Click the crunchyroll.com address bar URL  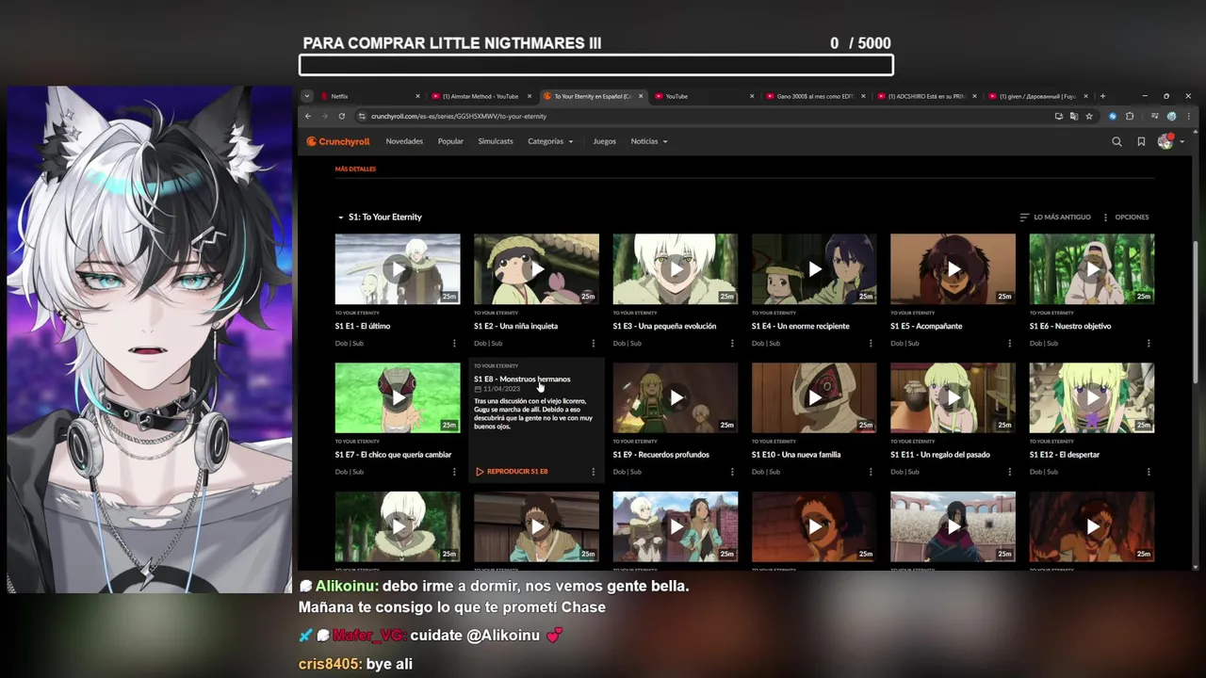click(x=459, y=116)
